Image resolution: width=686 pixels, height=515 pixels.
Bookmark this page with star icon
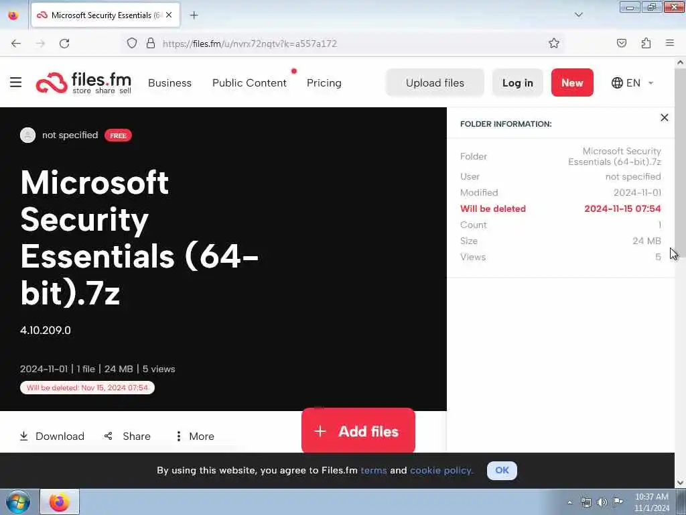[x=554, y=43]
